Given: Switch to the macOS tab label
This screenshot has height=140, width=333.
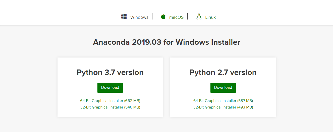Looking at the screenshot, I should pos(177,17).
